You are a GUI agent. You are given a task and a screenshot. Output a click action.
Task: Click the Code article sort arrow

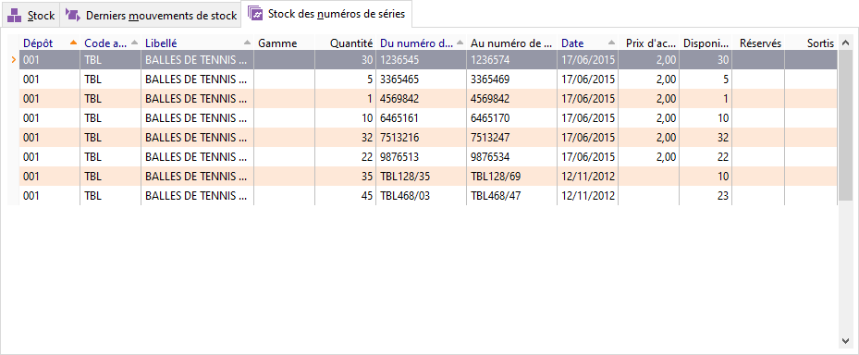coord(135,43)
